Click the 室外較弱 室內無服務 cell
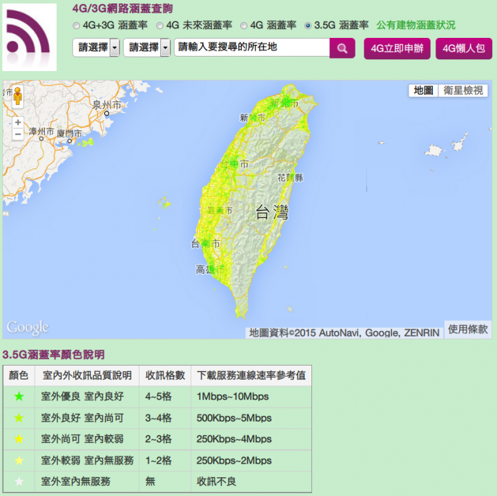The width and height of the screenshot is (497, 496). click(x=88, y=460)
